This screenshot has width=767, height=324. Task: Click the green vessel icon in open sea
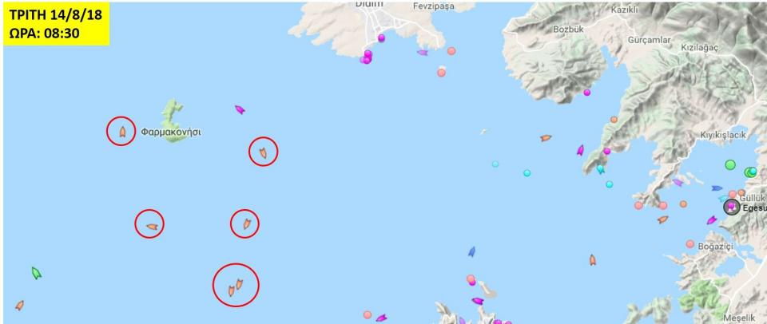coord(36,273)
